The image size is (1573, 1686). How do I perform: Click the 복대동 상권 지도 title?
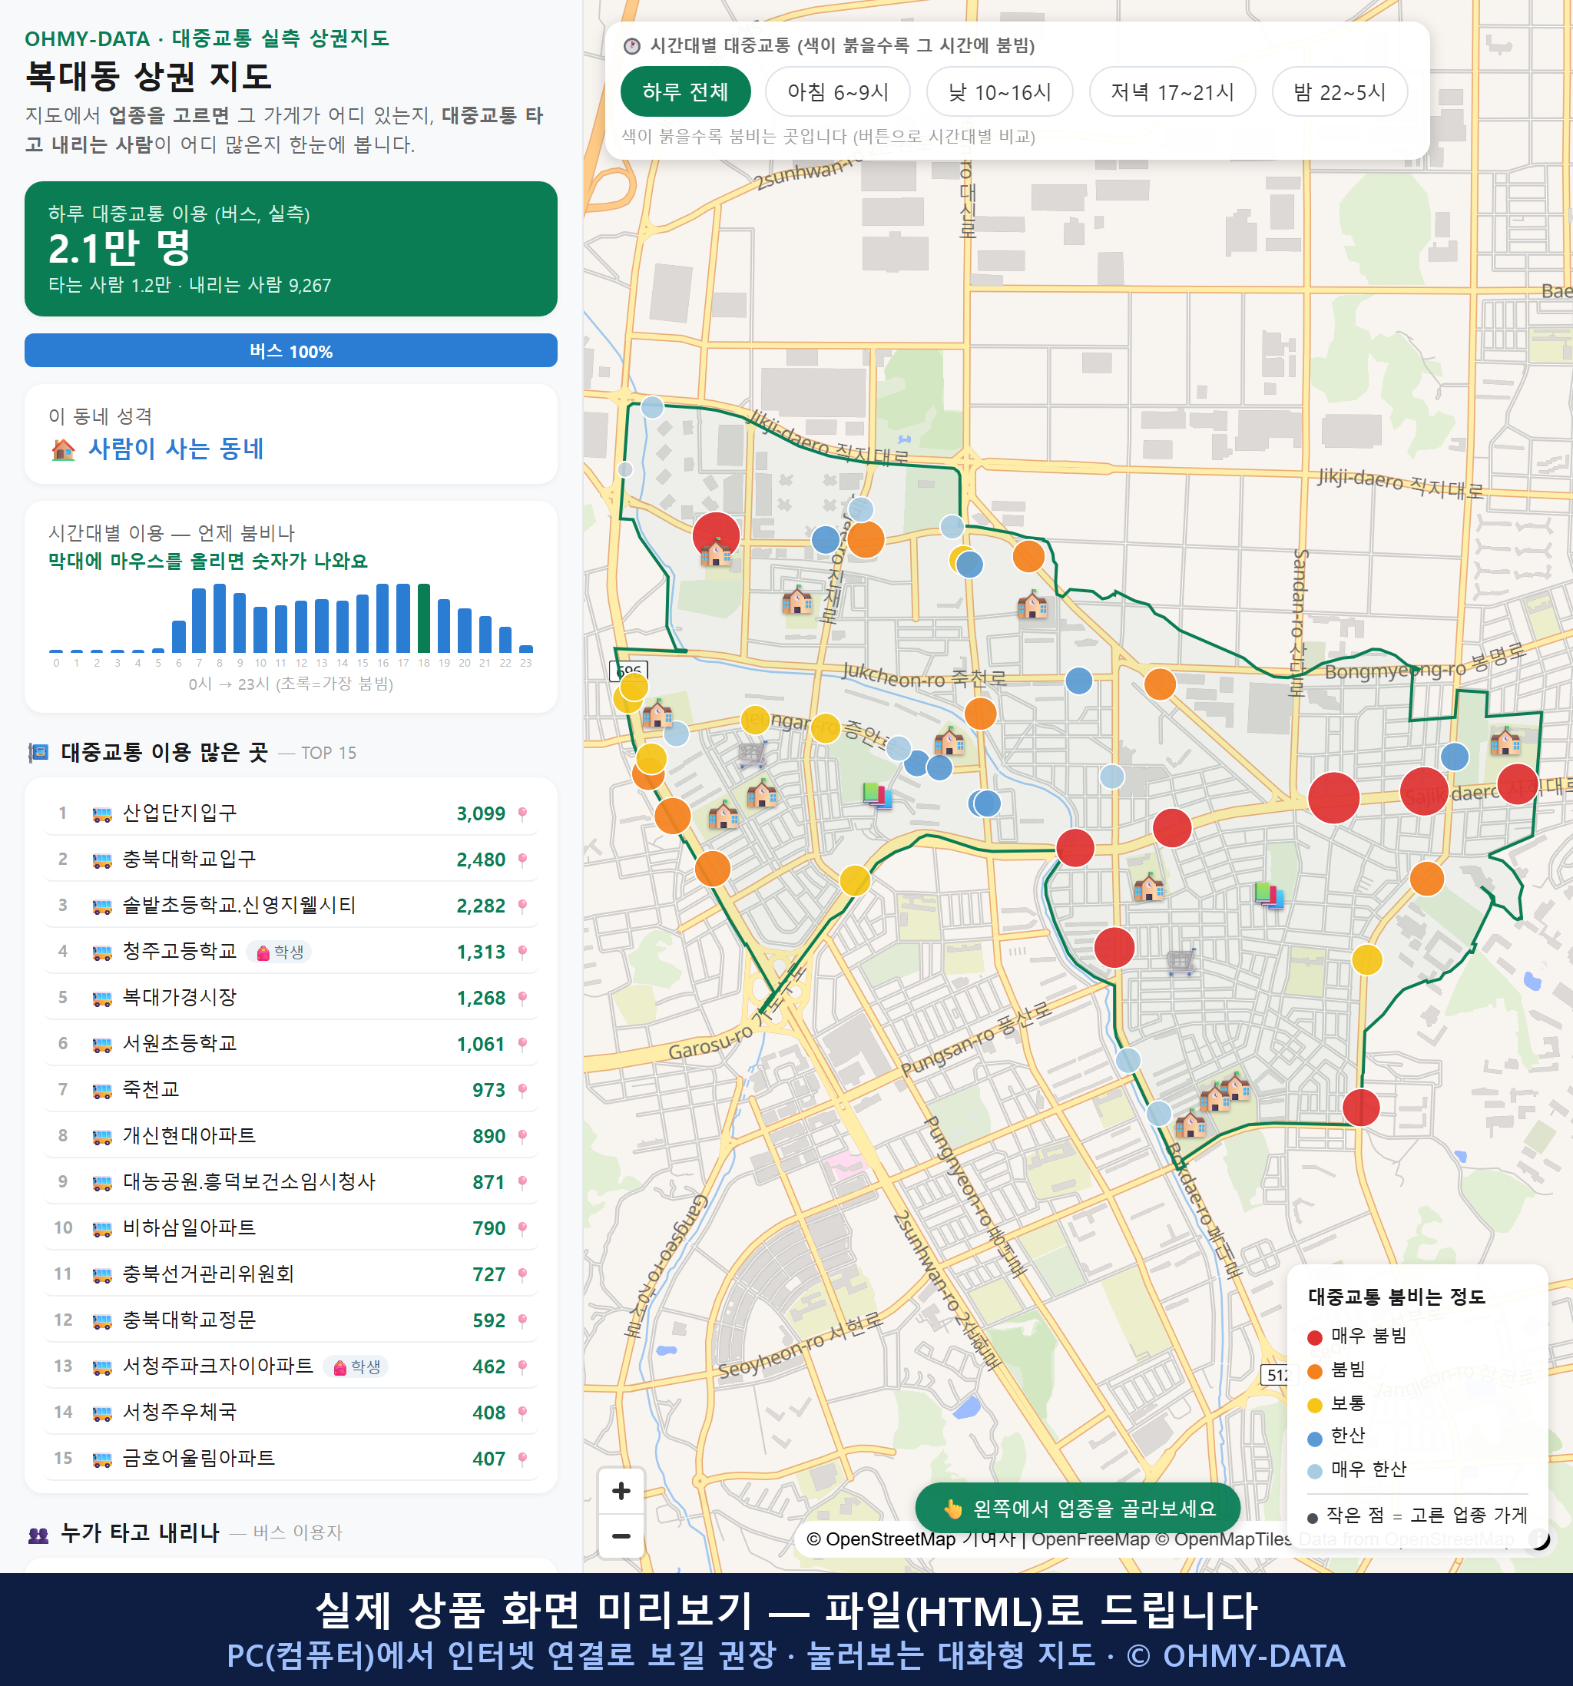click(x=148, y=76)
